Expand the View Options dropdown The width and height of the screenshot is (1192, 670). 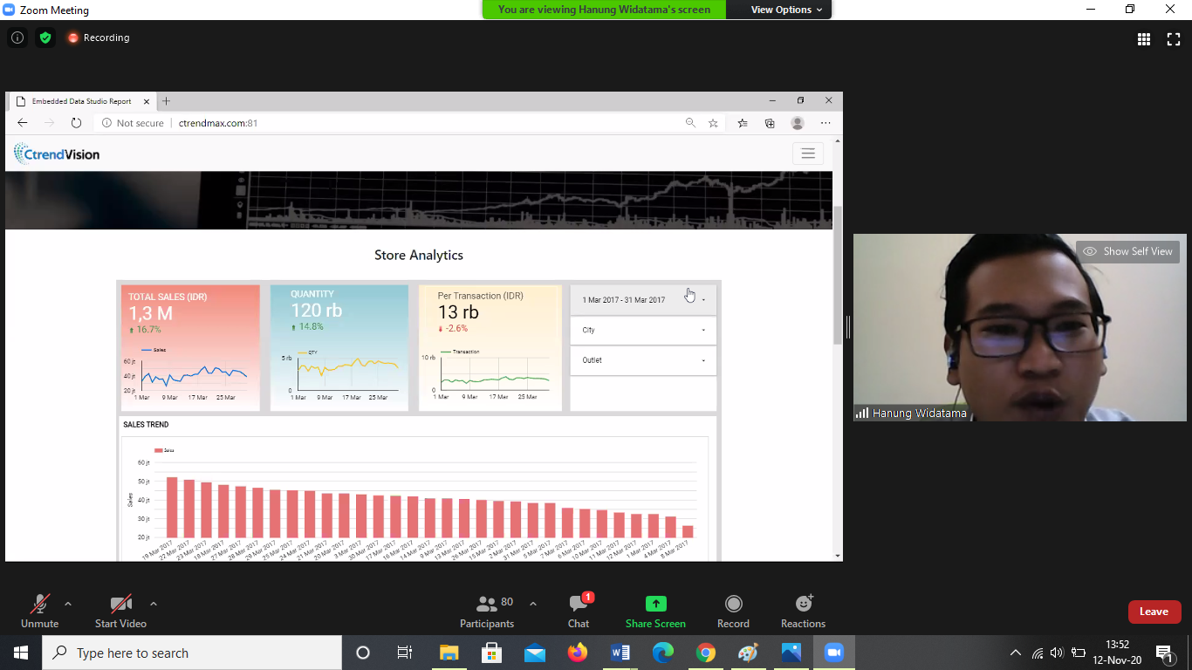coord(786,10)
